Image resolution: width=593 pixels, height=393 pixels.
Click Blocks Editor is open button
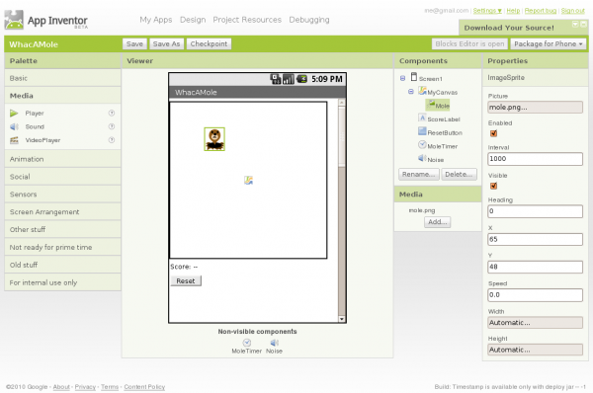(469, 43)
